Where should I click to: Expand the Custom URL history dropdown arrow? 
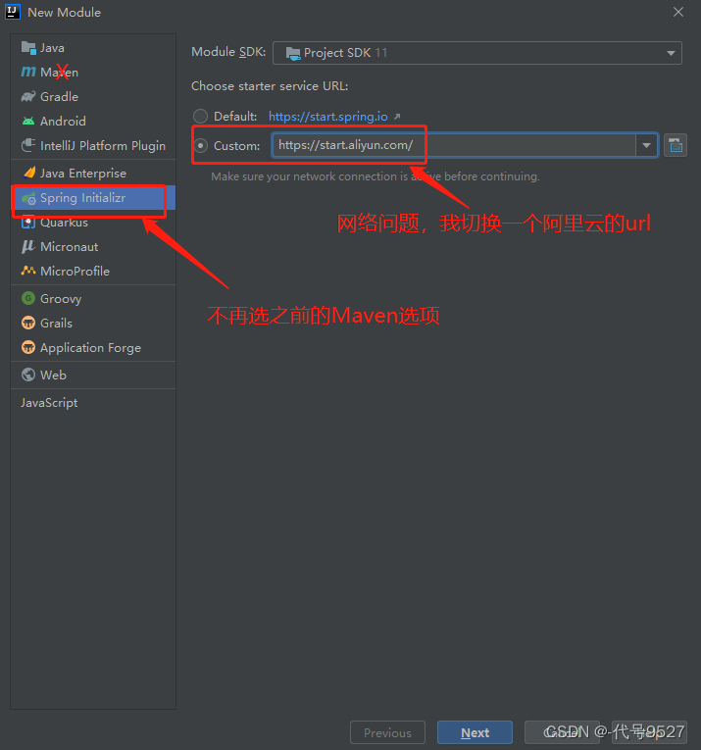pyautogui.click(x=646, y=145)
